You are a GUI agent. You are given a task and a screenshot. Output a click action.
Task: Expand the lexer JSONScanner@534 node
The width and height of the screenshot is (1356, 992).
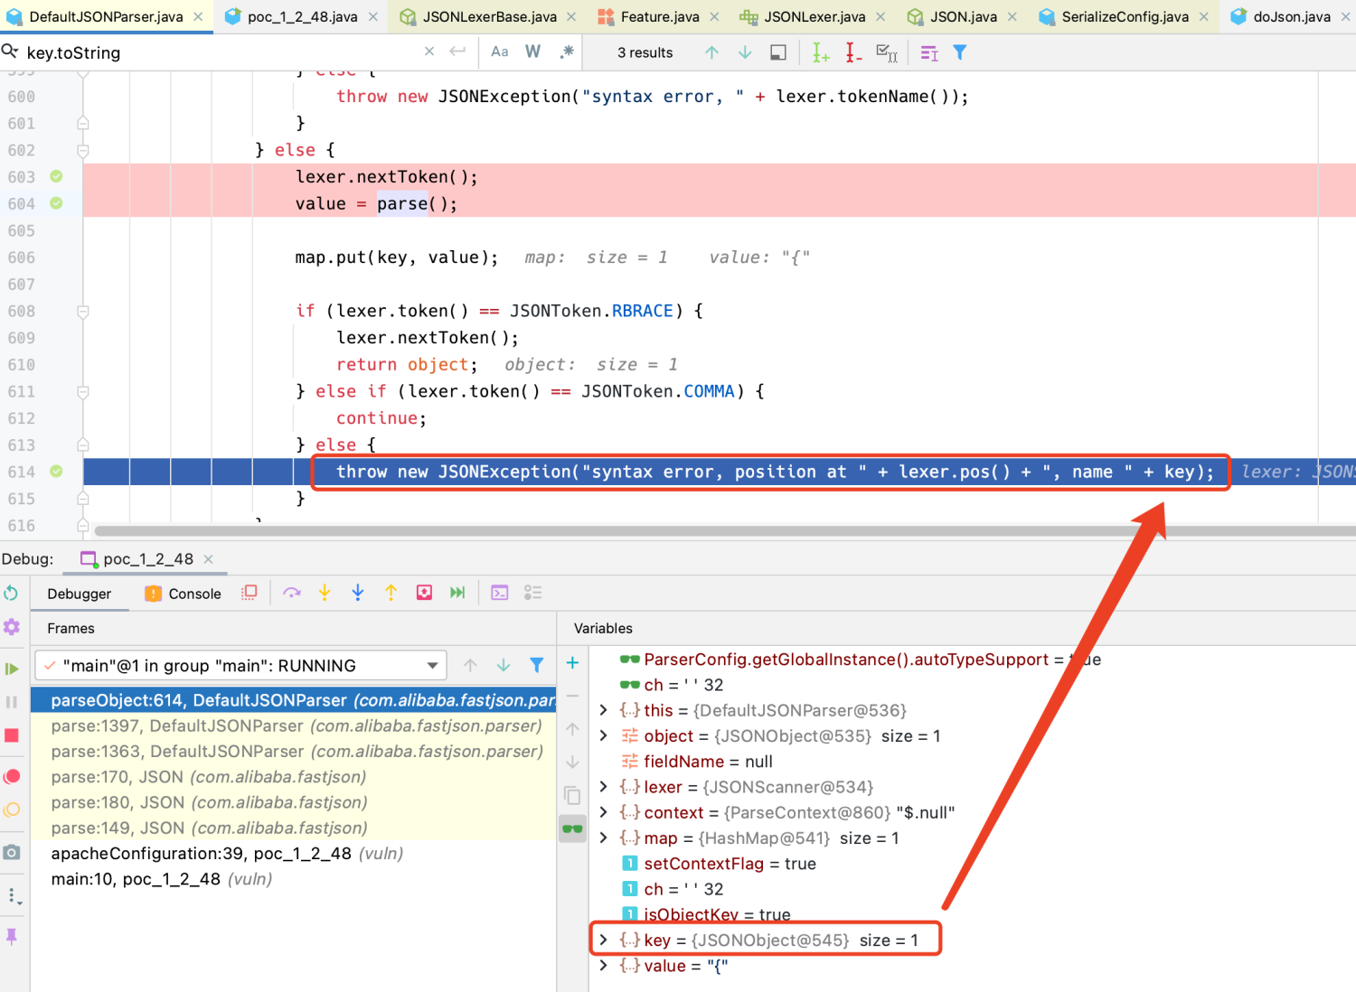pos(604,787)
